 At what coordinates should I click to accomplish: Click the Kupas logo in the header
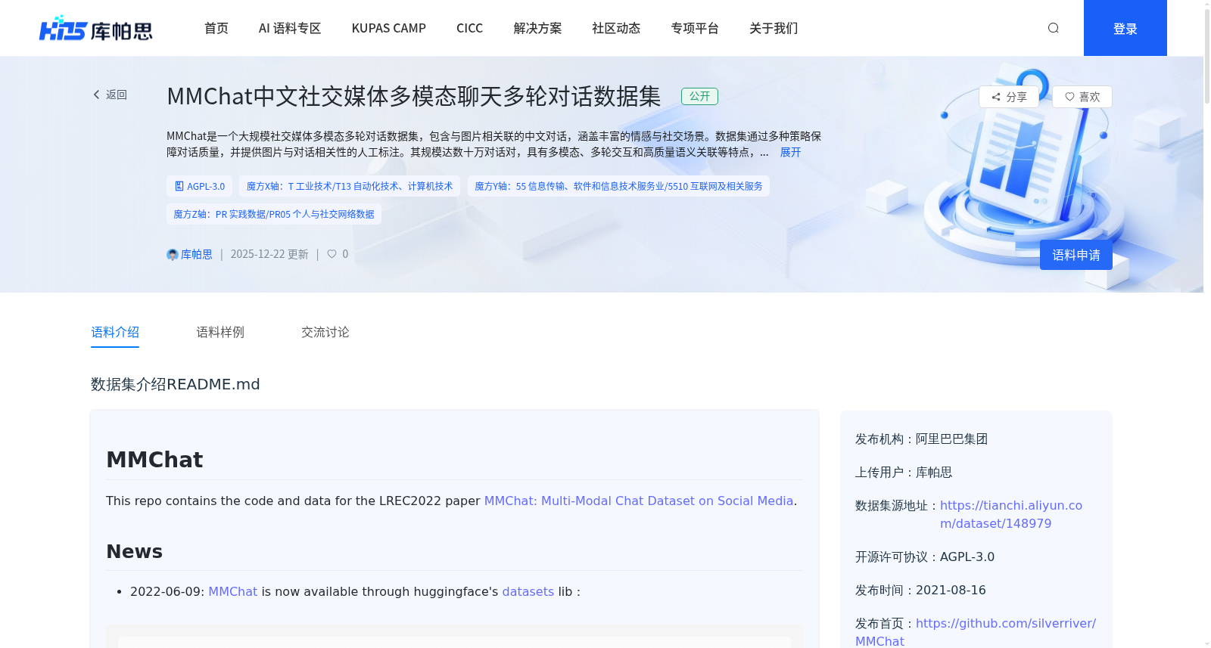96,29
